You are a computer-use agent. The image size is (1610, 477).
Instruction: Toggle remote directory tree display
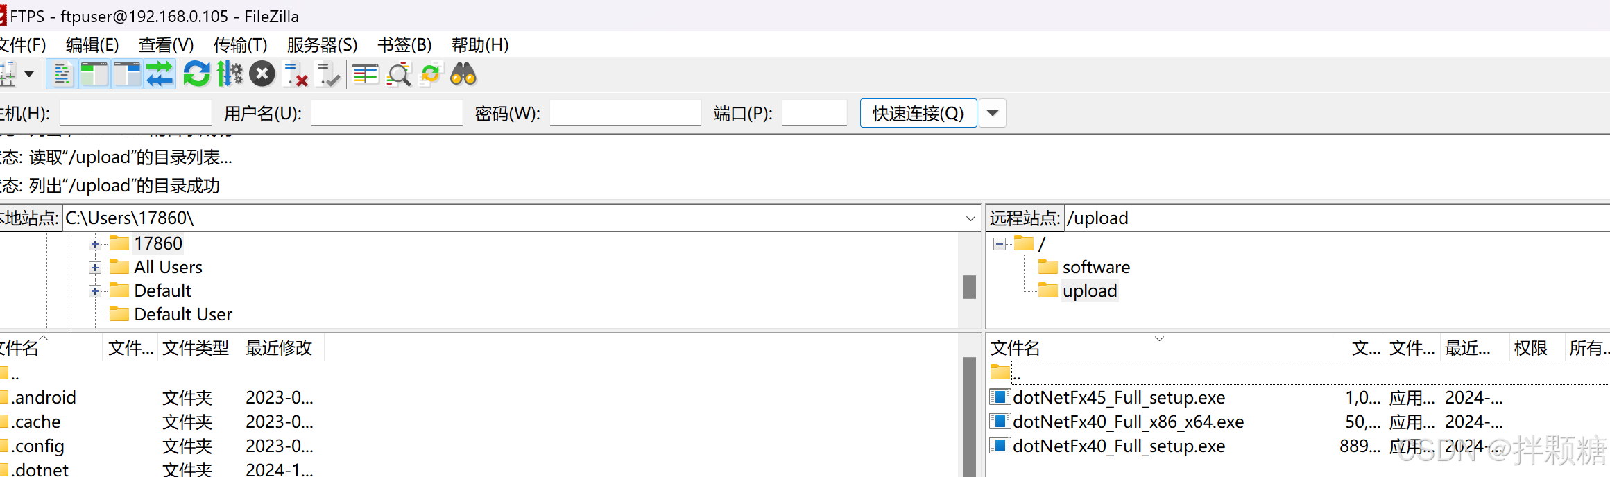[x=127, y=74]
